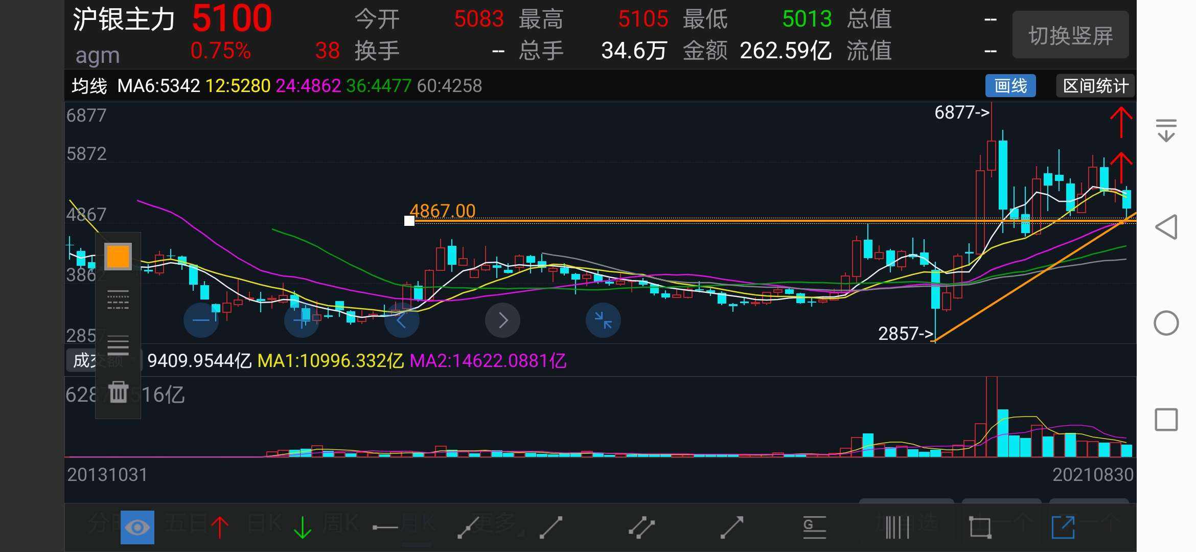Screen dimensions: 1196x552
Task: Tap the 60:4258 gray MA value
Action: pyautogui.click(x=449, y=86)
